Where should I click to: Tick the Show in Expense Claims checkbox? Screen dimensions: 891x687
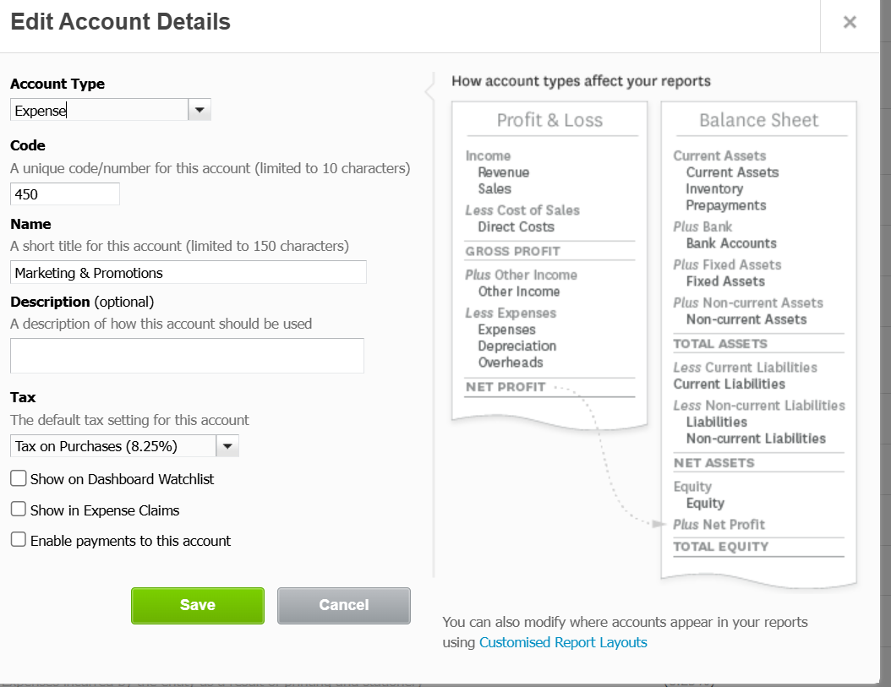[x=19, y=510]
